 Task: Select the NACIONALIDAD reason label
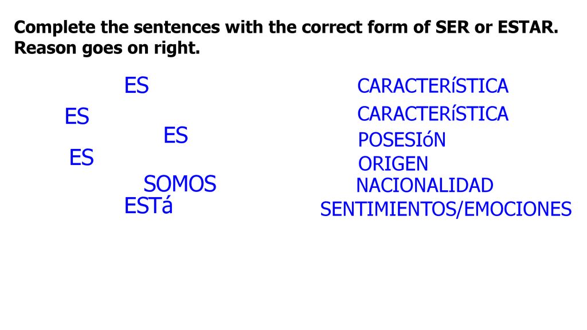coord(425,185)
